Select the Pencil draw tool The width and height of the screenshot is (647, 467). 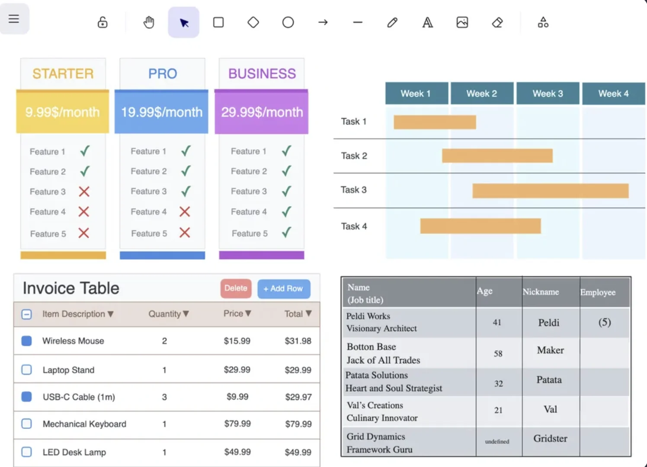coord(392,22)
